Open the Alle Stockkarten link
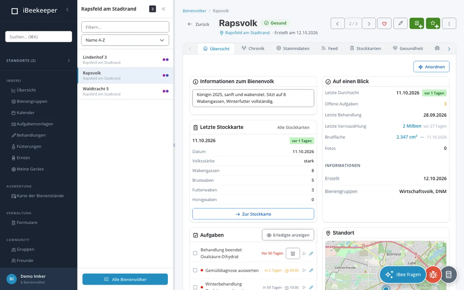Screen dimensions: 464x290 pyautogui.click(x=293, y=127)
